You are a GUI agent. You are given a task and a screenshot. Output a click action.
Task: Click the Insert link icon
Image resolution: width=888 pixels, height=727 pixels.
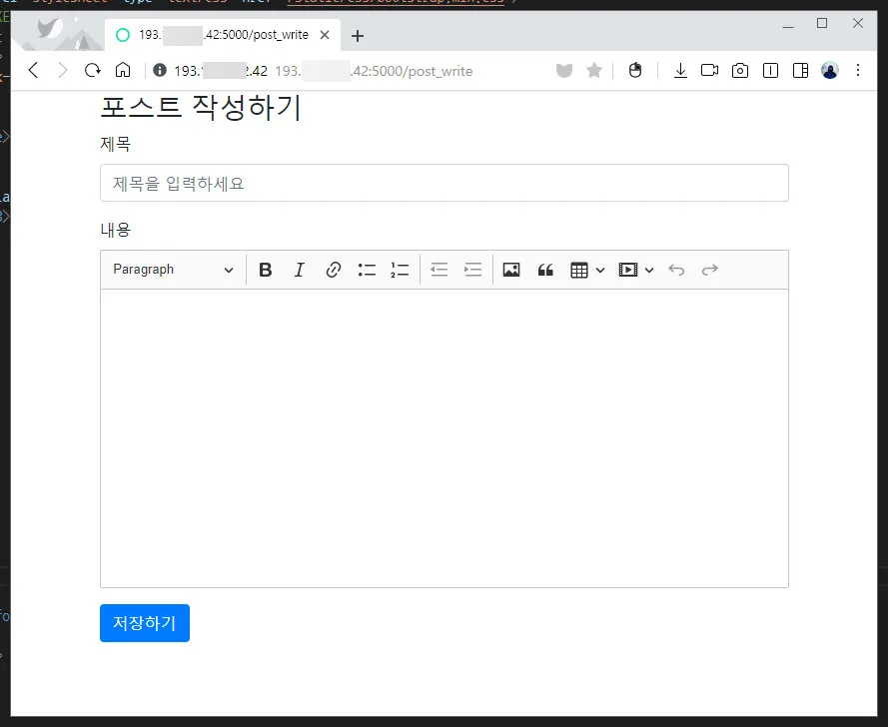333,269
